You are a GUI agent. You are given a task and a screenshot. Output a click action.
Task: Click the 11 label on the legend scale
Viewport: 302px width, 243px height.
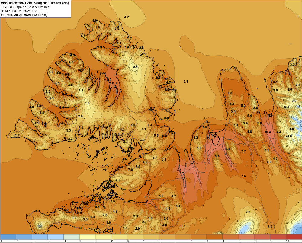[255, 241]
